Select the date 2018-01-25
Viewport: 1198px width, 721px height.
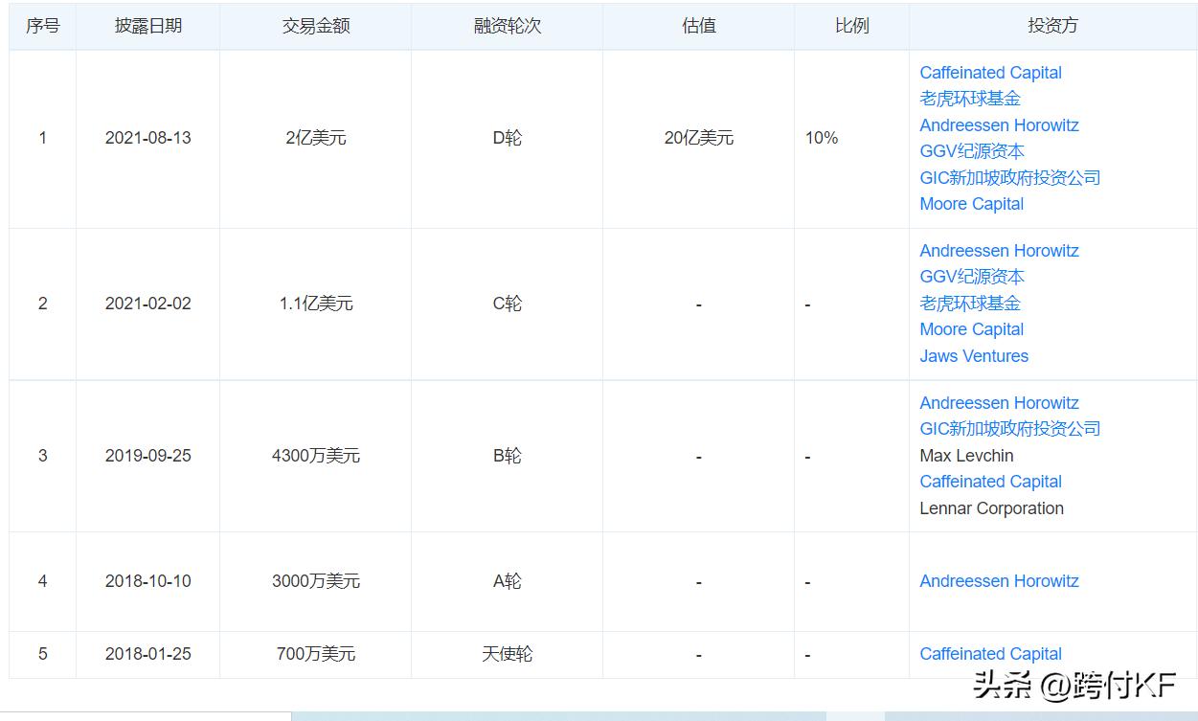tap(147, 654)
